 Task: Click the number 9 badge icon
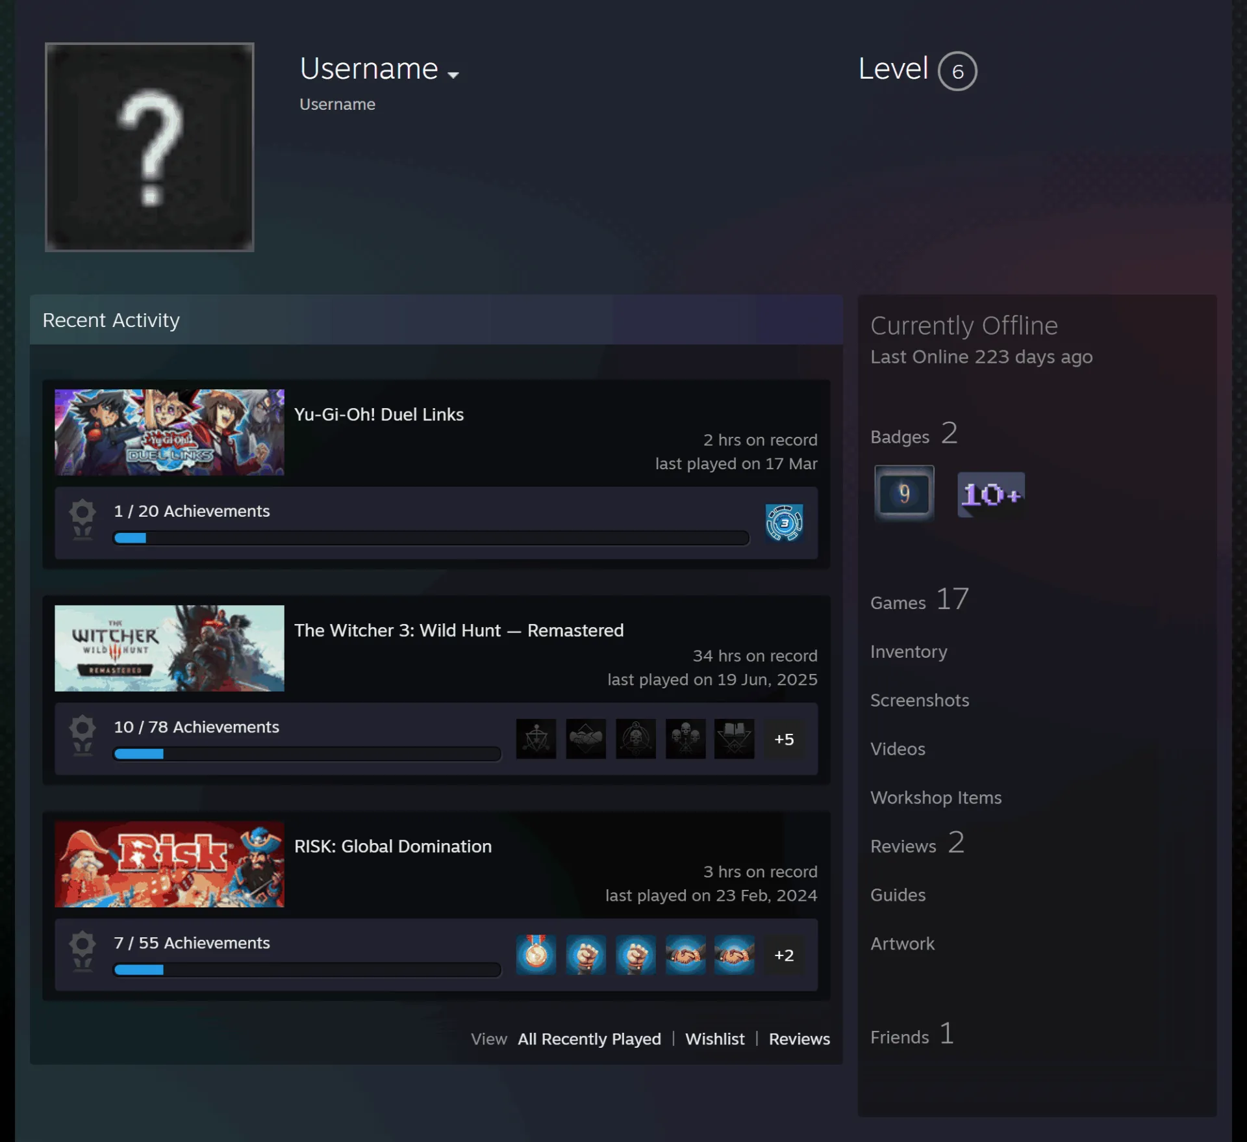tap(904, 493)
